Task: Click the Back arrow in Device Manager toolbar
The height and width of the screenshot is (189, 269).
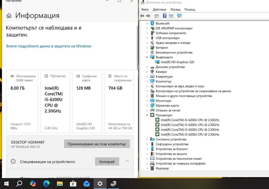Action: click(142, 16)
